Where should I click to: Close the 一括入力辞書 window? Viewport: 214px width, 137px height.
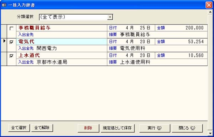click(209, 5)
